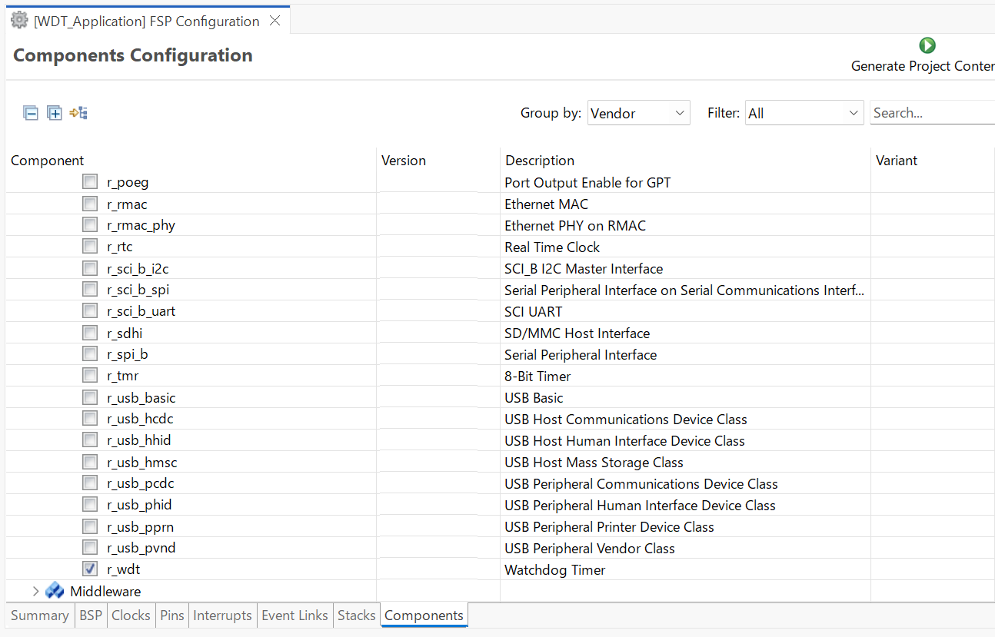
Task: Open the Stacks tab
Action: [x=357, y=615]
